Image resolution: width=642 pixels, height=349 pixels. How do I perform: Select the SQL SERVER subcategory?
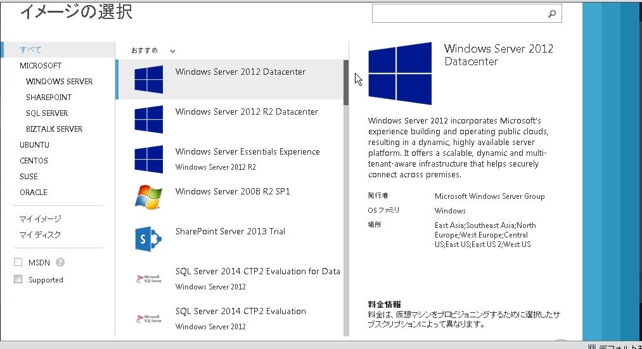47,113
